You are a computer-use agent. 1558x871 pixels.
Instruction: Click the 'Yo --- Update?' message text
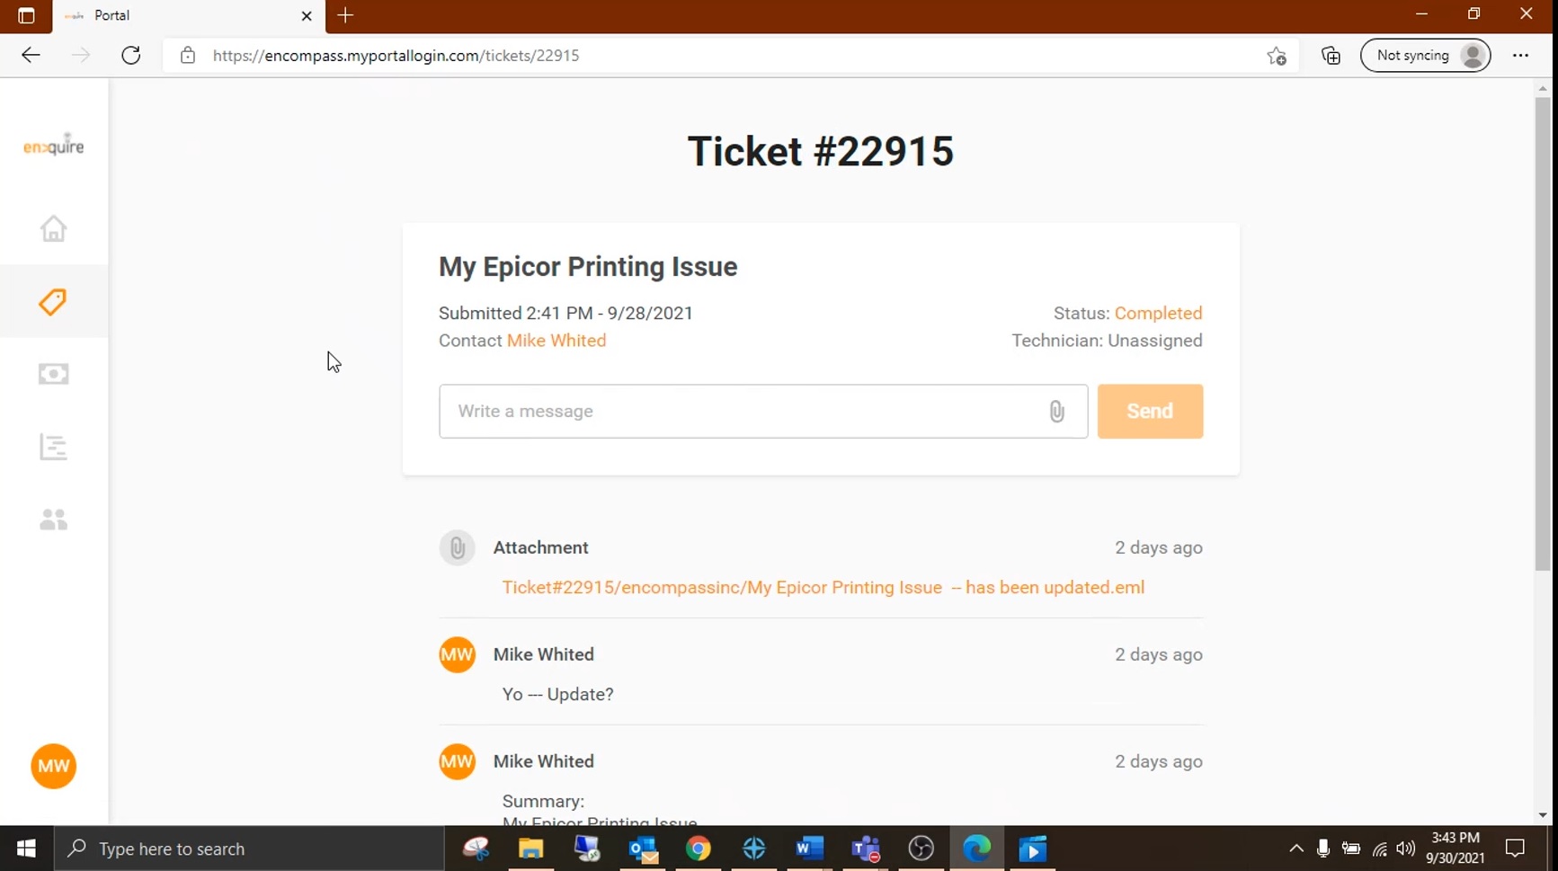(557, 694)
